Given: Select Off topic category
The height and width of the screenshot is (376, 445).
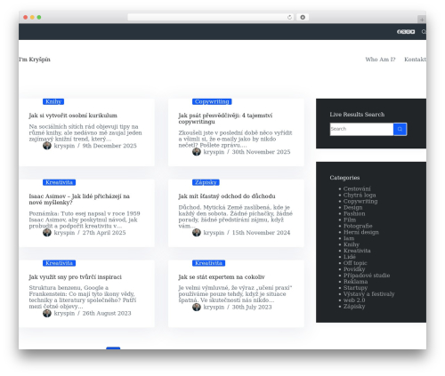Looking at the screenshot, I should point(355,263).
